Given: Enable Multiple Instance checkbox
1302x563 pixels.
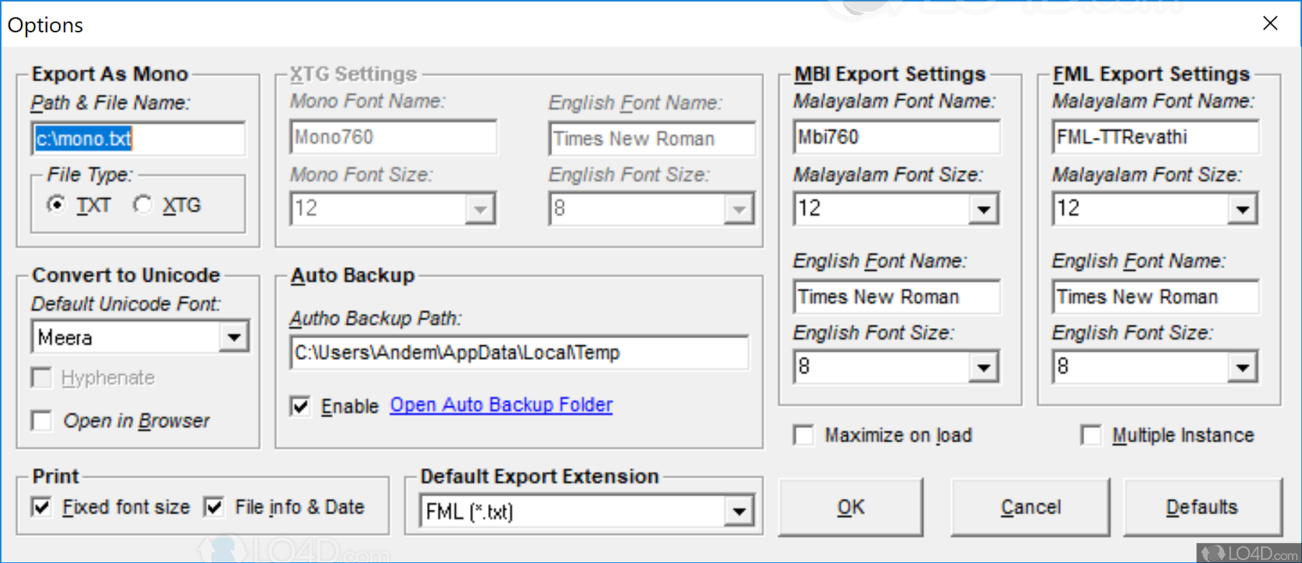Looking at the screenshot, I should pos(1091,435).
